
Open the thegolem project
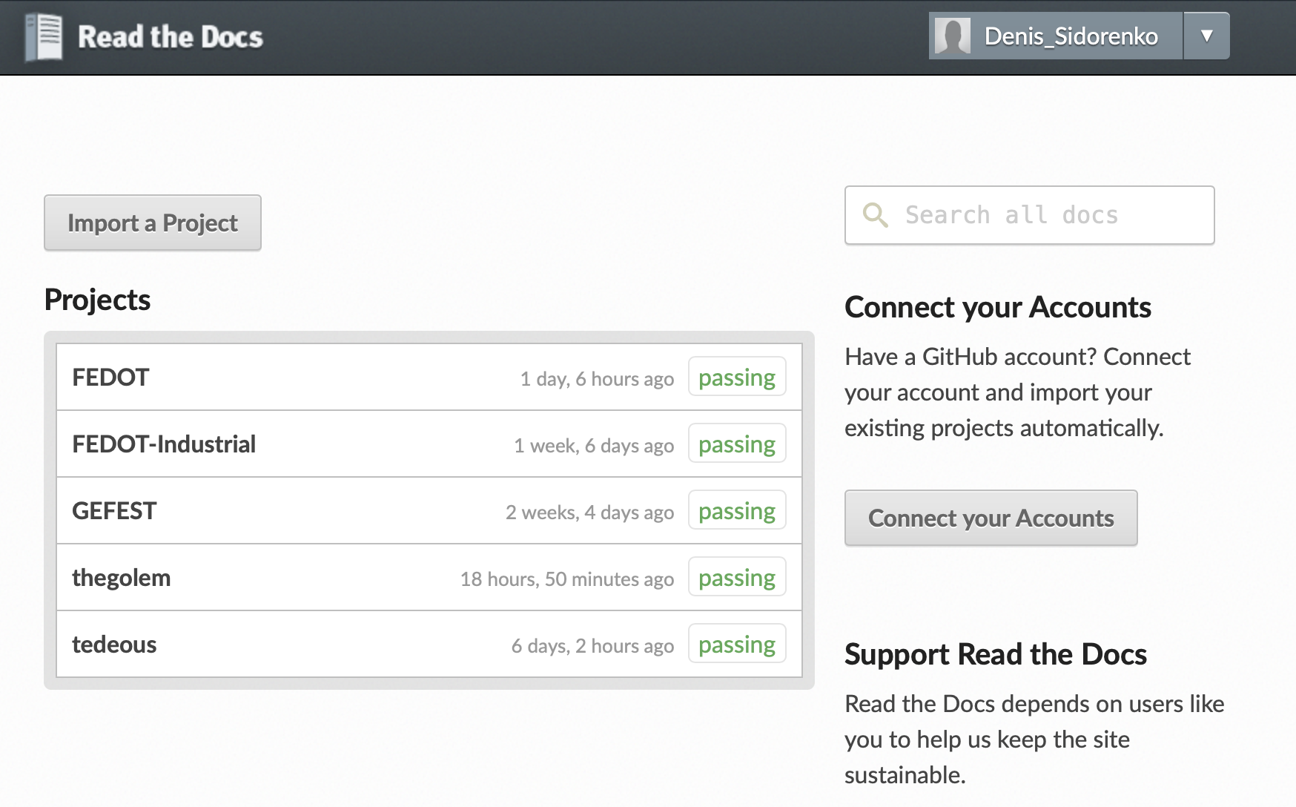[x=121, y=577]
